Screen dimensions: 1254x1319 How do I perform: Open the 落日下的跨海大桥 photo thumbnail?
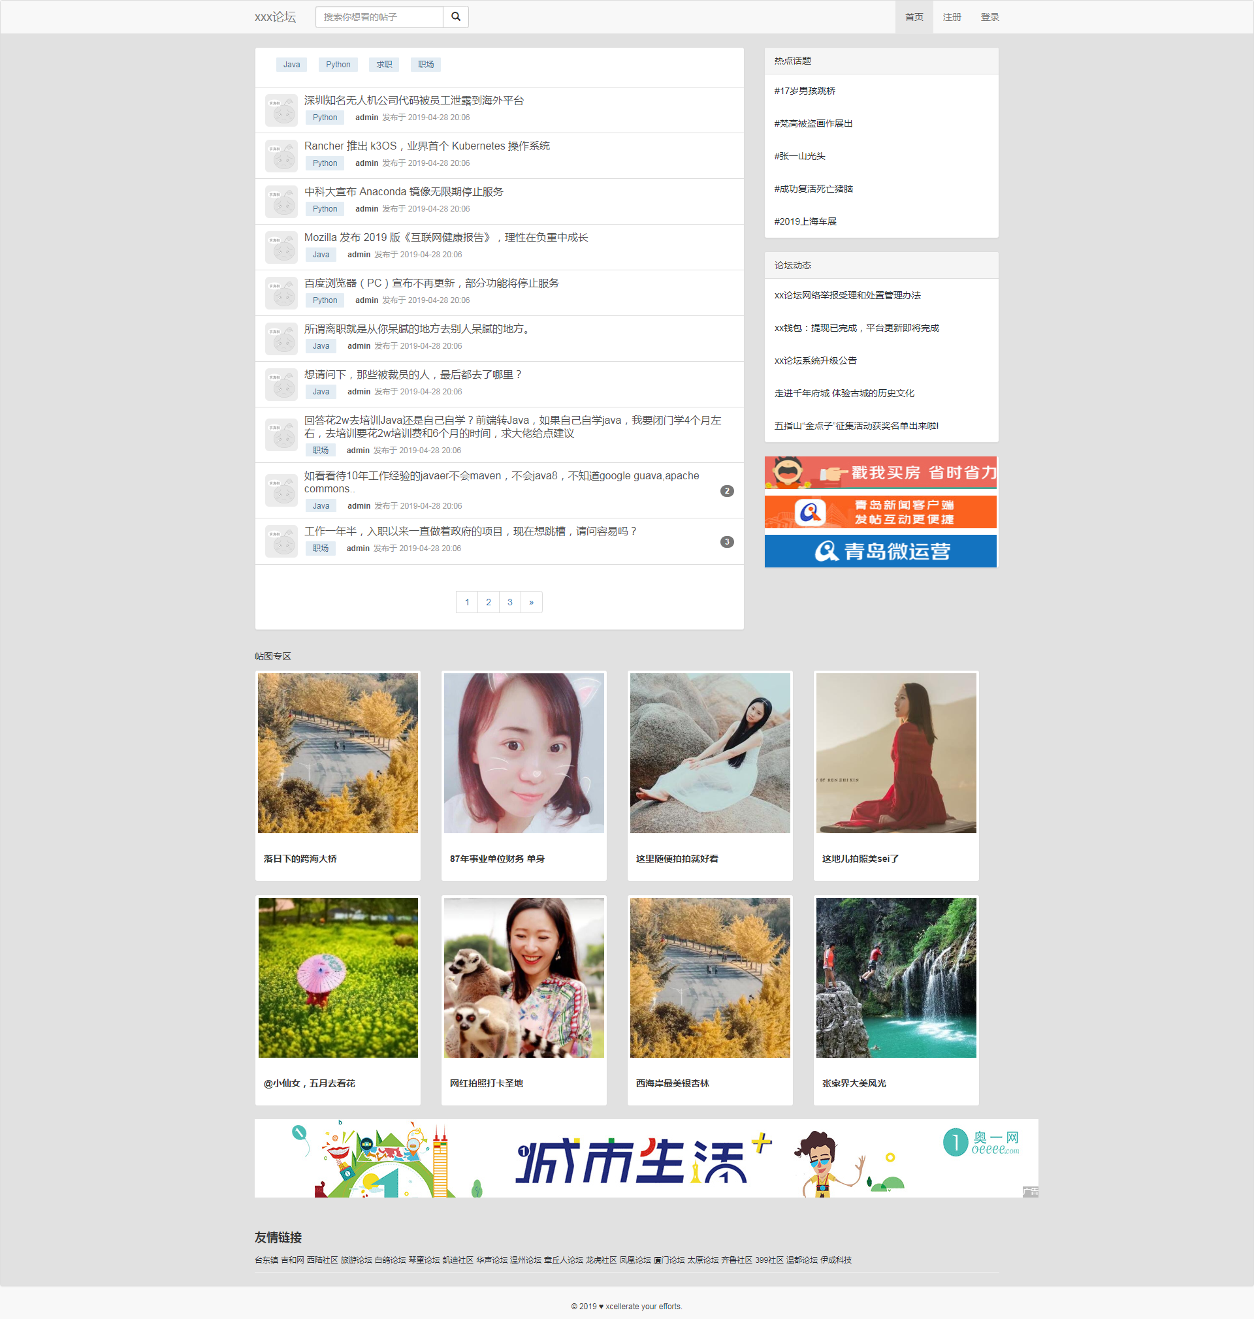[338, 754]
